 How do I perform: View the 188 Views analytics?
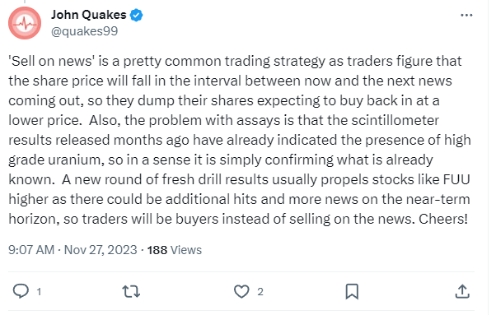pyautogui.click(x=175, y=250)
